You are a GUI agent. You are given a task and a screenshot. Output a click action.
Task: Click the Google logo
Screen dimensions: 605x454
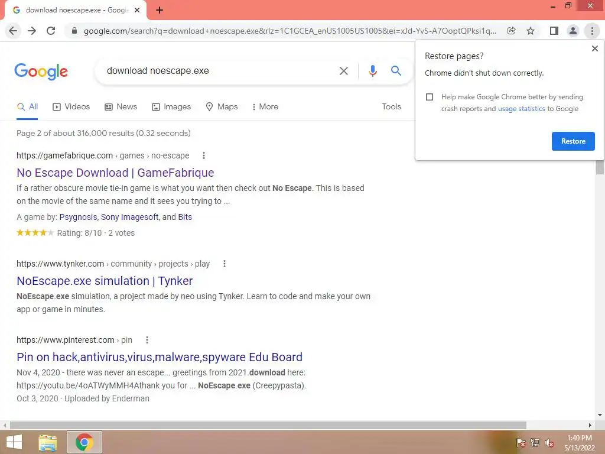[41, 72]
